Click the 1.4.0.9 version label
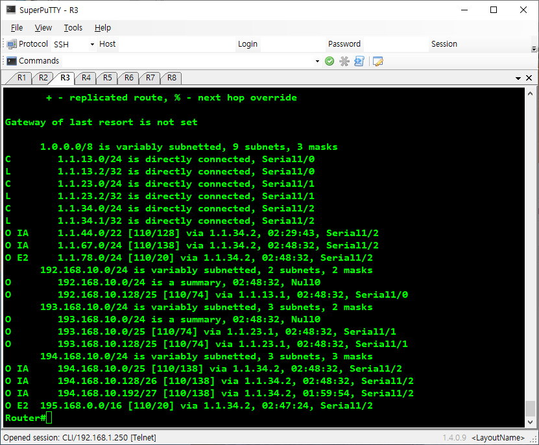The height and width of the screenshot is (445, 539). (454, 438)
